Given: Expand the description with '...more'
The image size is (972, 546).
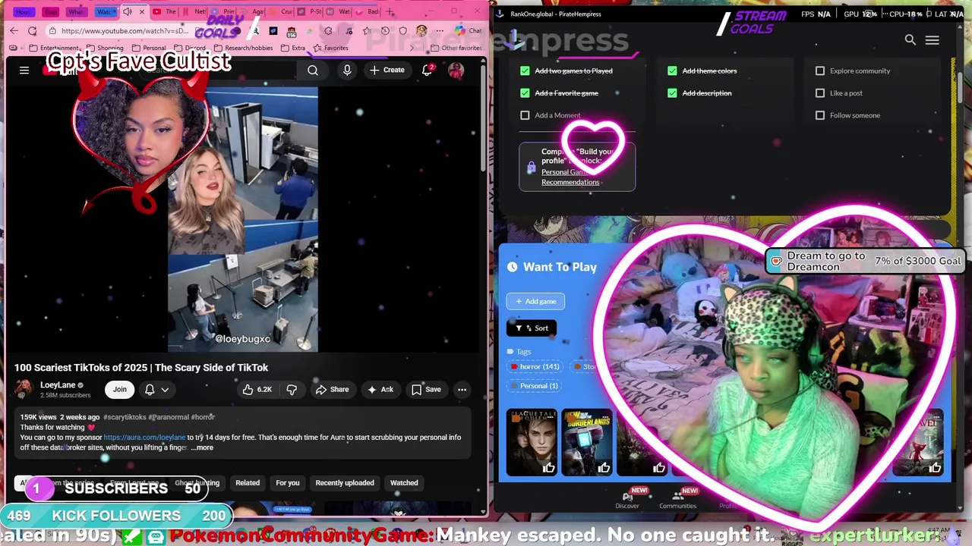Looking at the screenshot, I should (202, 447).
